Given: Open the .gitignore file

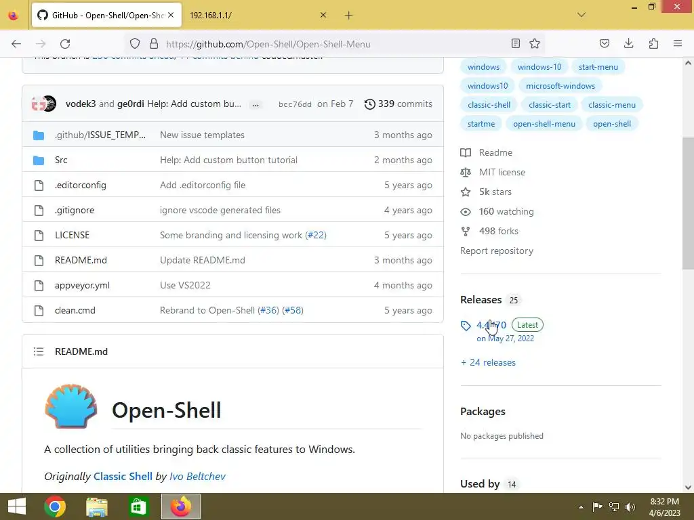Looking at the screenshot, I should click(x=75, y=210).
